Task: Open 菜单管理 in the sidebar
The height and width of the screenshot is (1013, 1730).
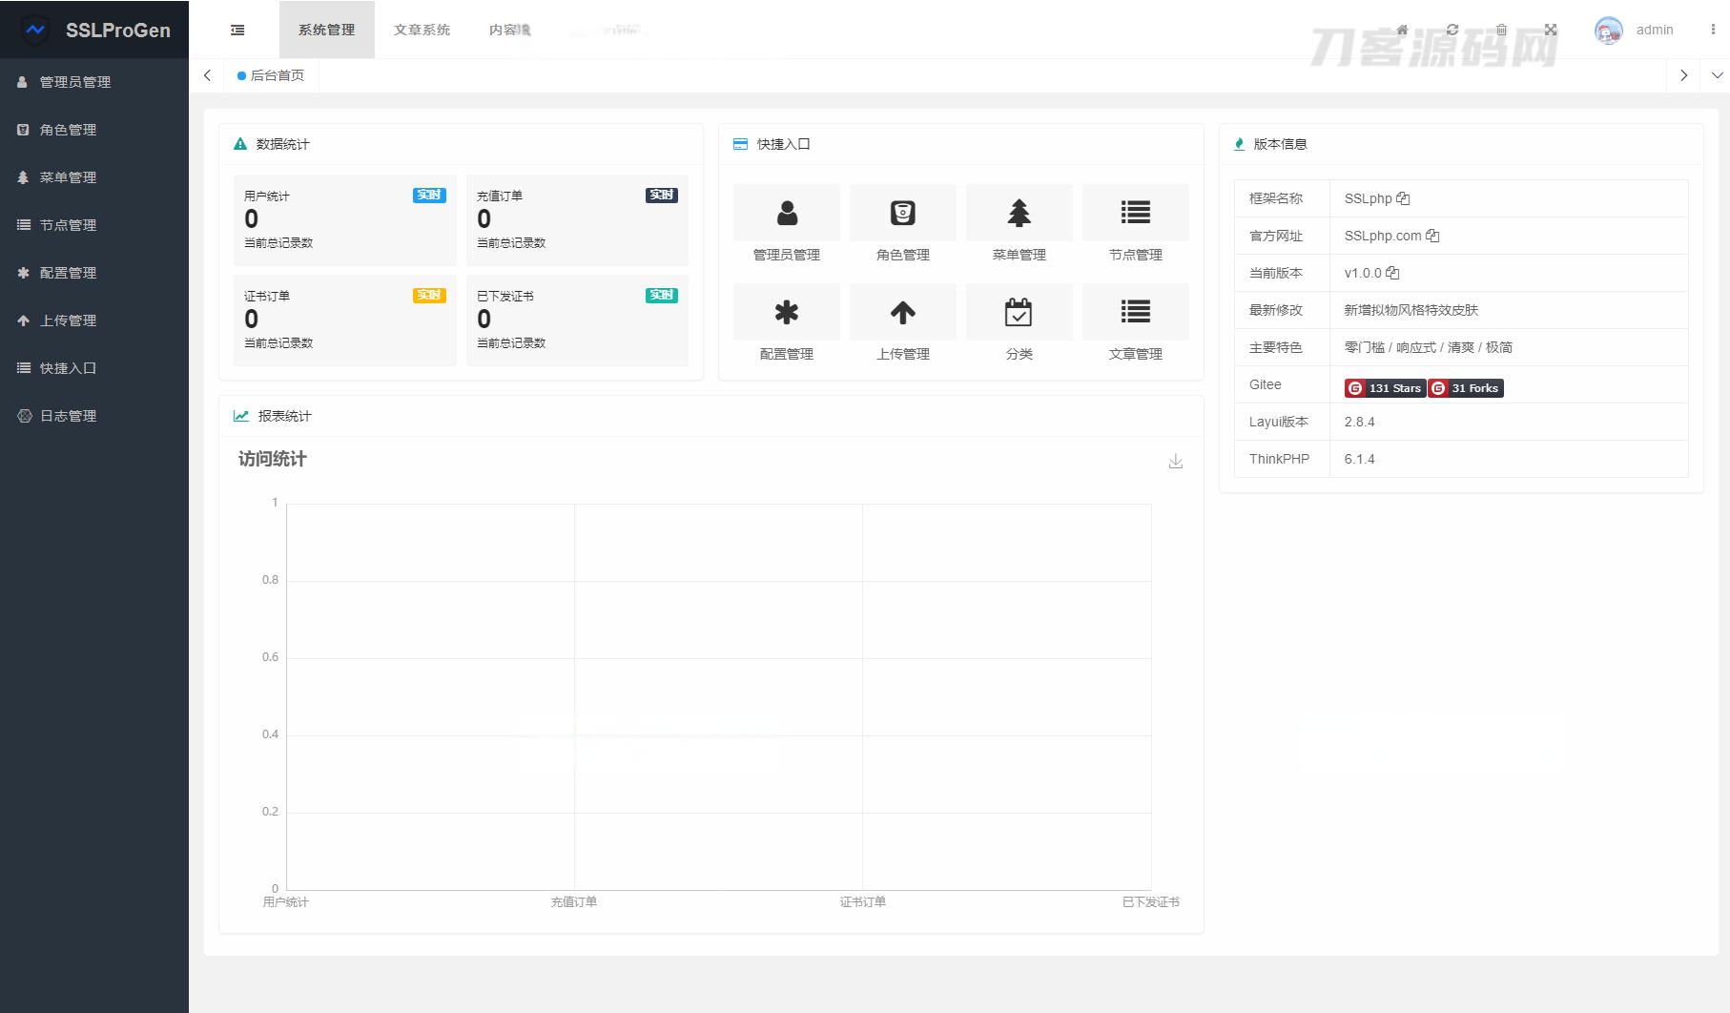Action: [94, 177]
